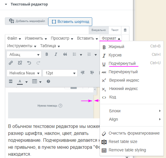Open the table options dropdown arrow

40,82
